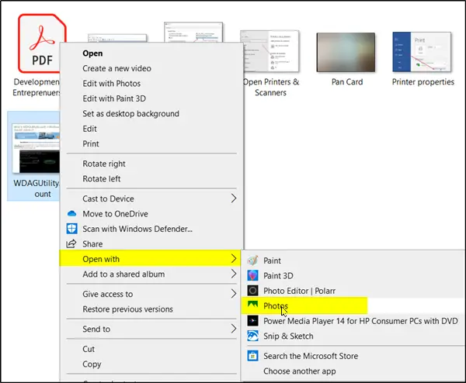Choose Move to OneDrive

point(151,214)
